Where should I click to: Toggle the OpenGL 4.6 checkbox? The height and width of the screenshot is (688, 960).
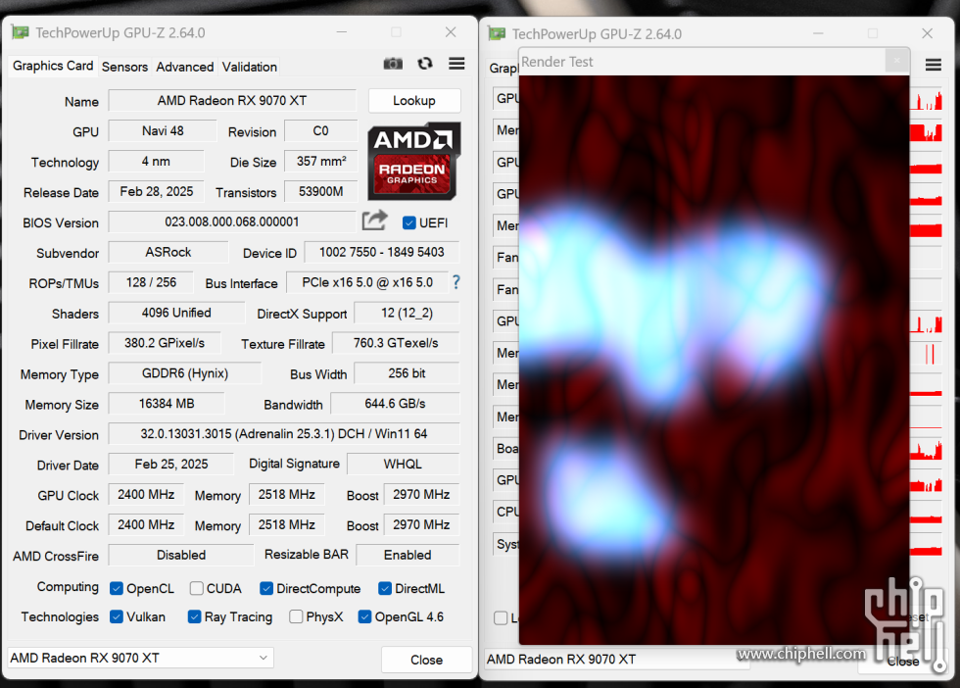coord(364,616)
